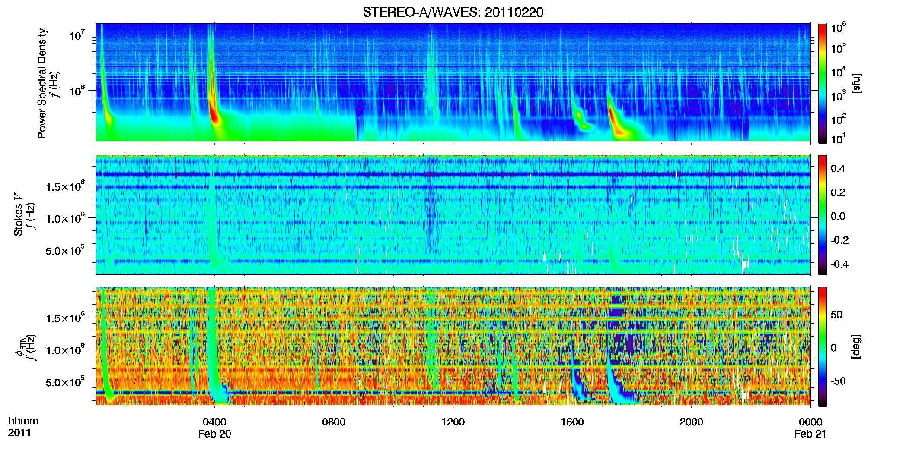Click the [deg] unit label
Image resolution: width=906 pixels, height=466 pixels.
point(856,346)
